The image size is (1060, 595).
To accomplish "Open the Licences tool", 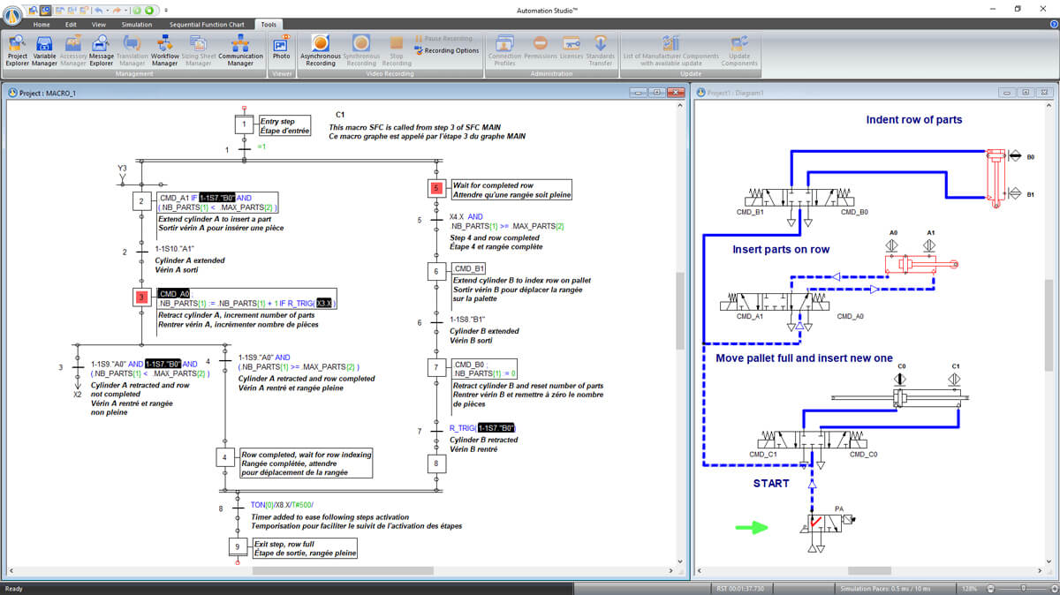I will 572,48.
